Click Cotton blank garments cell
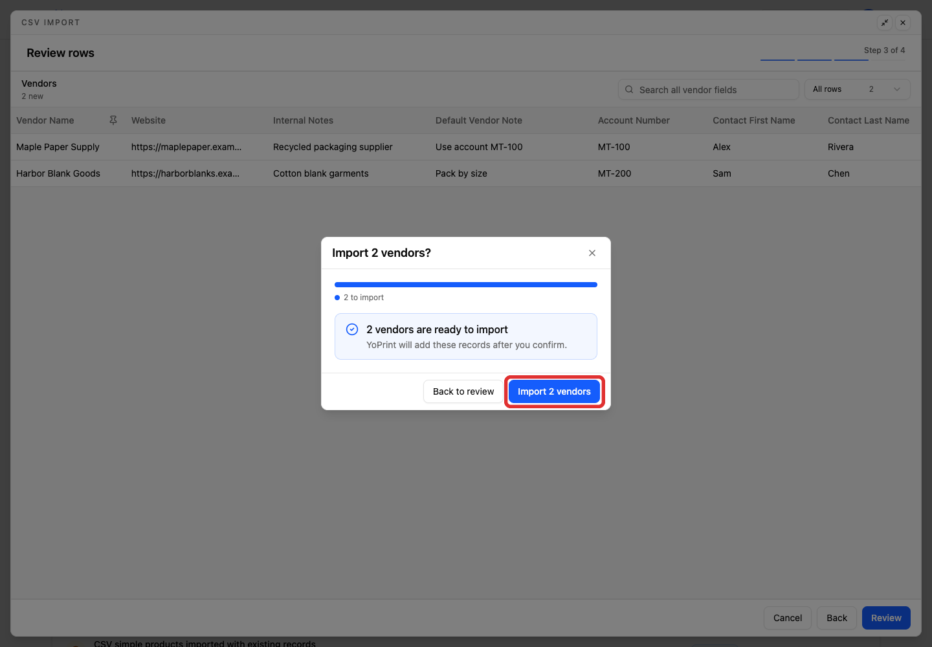The width and height of the screenshot is (932, 647). (x=321, y=173)
